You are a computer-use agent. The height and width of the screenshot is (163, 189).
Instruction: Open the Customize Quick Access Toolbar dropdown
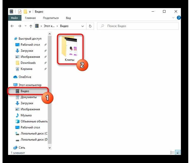(30, 12)
